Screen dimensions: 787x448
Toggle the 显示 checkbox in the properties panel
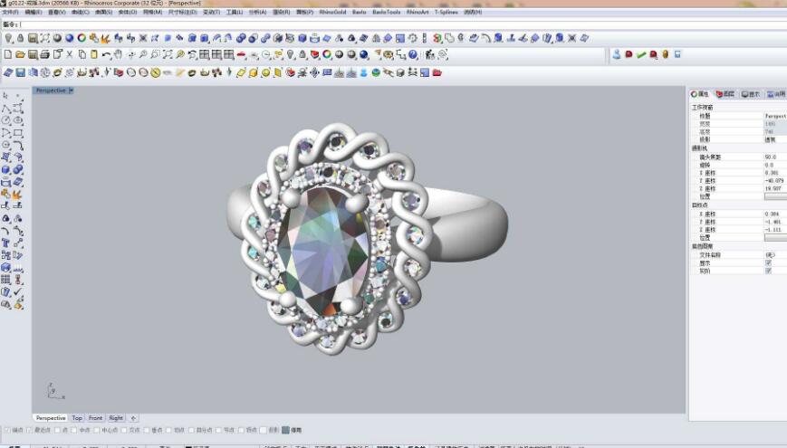[768, 262]
